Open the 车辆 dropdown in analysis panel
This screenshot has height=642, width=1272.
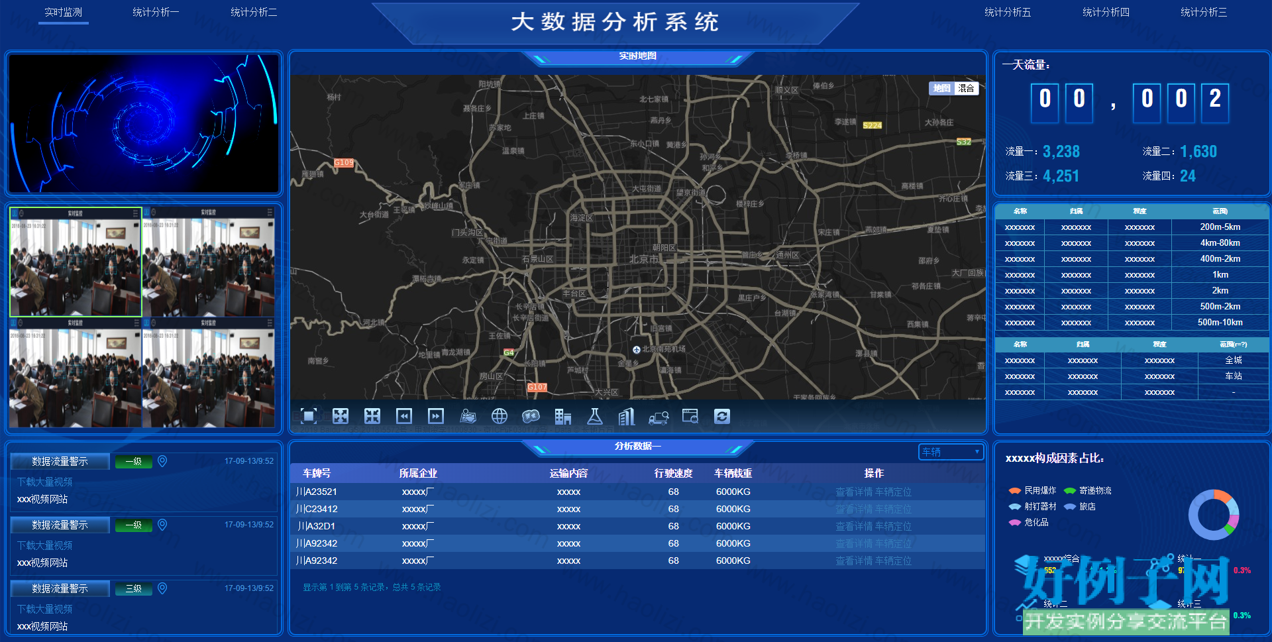pyautogui.click(x=951, y=452)
